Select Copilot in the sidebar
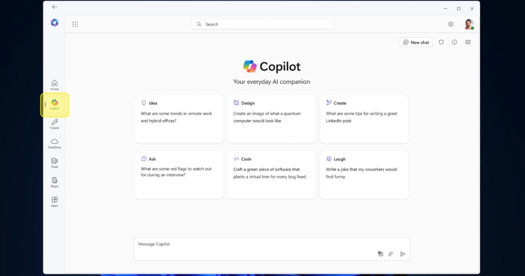Image resolution: width=525 pixels, height=276 pixels. (54, 105)
